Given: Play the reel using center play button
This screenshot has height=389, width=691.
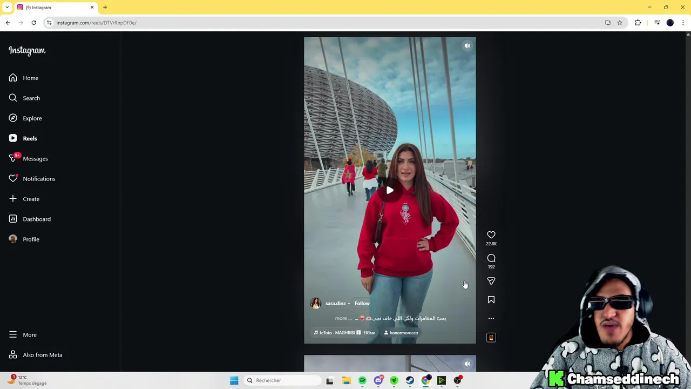Looking at the screenshot, I should pos(390,190).
